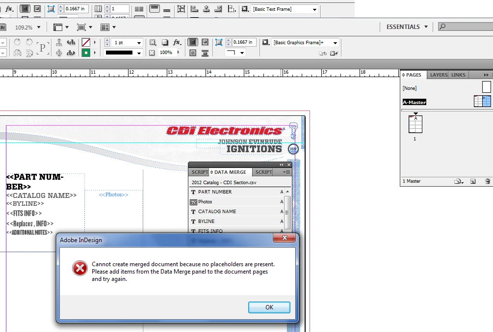Open the Screen Mode dropdown
The height and width of the screenshot is (332, 493).
coord(84,28)
